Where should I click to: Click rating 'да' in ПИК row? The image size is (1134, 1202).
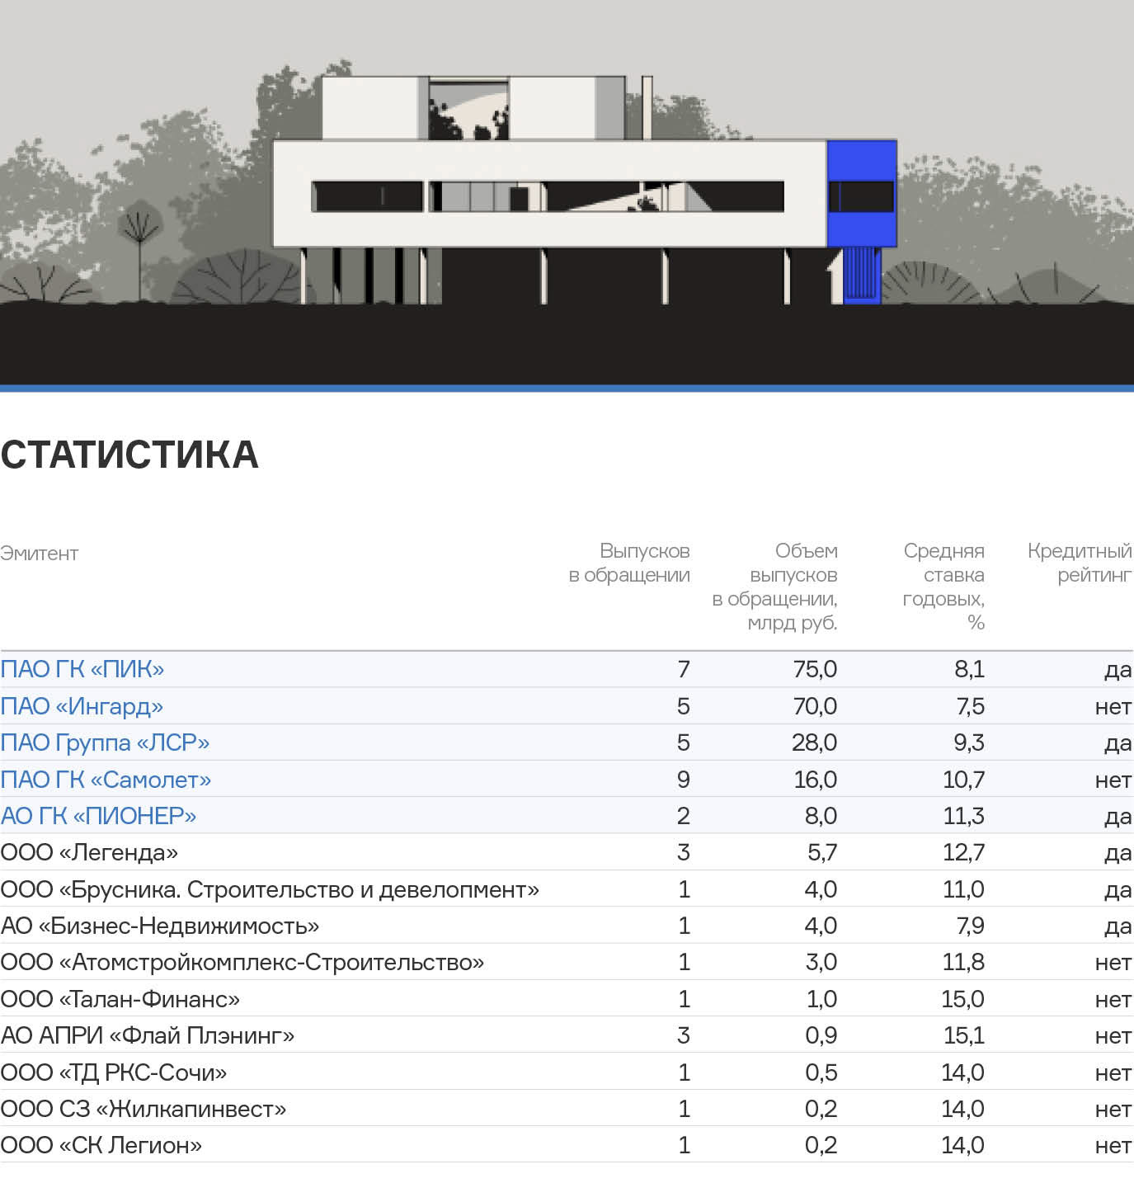coord(1118,671)
